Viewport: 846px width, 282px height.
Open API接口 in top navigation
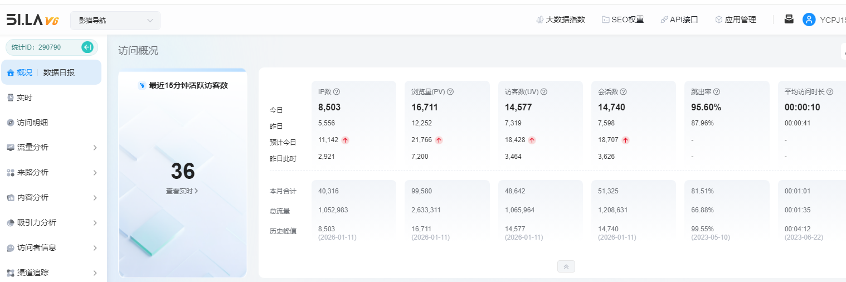tap(679, 20)
